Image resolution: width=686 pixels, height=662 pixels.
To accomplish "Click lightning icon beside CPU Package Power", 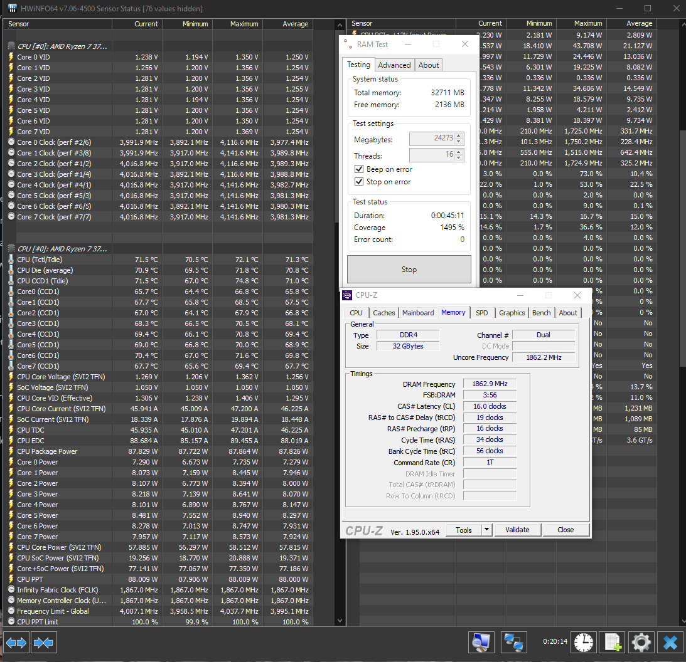I will click(11, 451).
